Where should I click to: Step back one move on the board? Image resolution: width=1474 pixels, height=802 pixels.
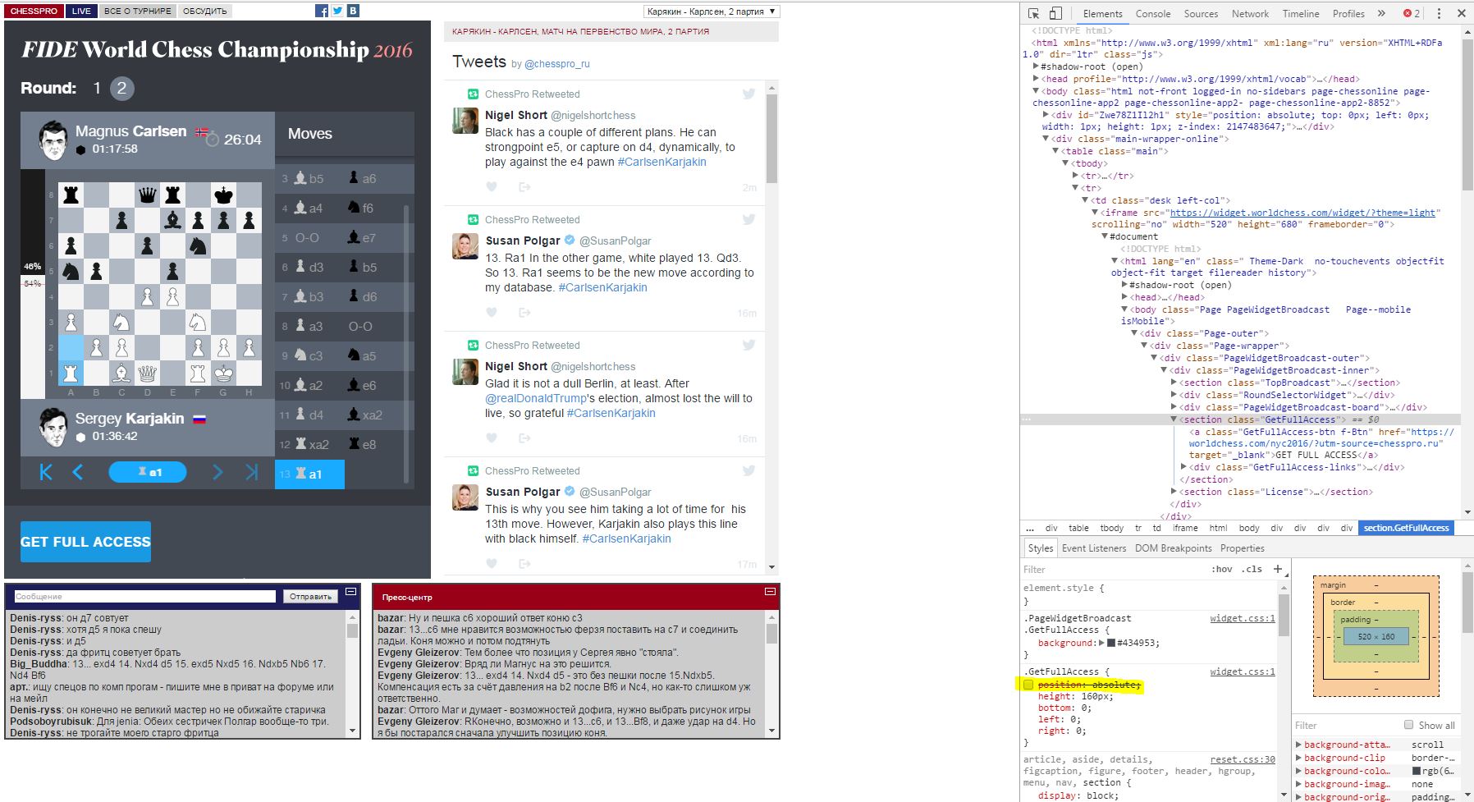point(78,472)
